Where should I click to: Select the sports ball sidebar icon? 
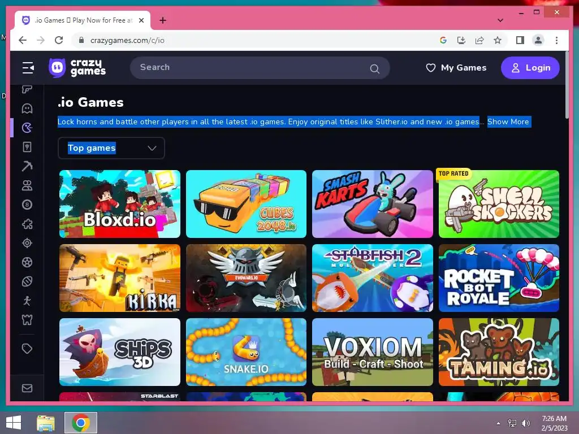pyautogui.click(x=27, y=281)
